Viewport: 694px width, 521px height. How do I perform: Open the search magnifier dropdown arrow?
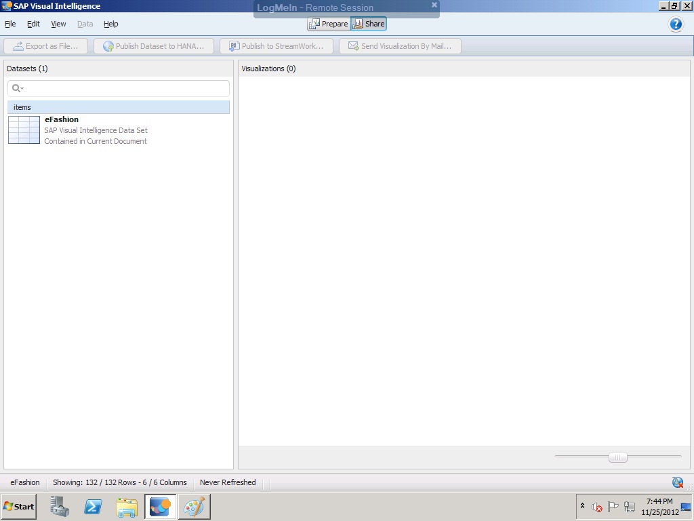click(x=22, y=89)
